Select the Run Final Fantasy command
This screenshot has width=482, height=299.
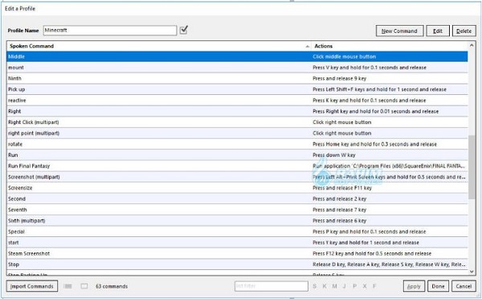click(x=237, y=166)
